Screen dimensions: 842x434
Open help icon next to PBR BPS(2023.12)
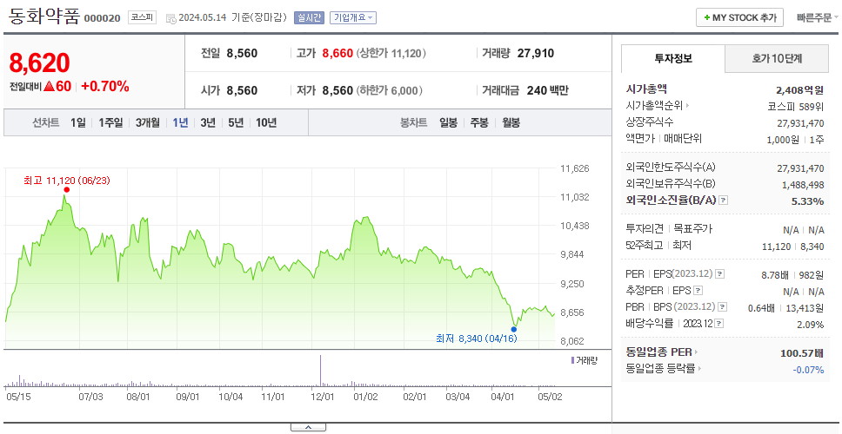point(724,307)
